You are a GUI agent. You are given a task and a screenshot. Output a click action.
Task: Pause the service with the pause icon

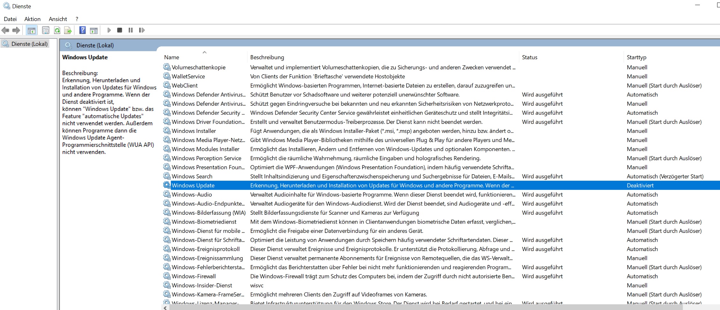click(131, 30)
